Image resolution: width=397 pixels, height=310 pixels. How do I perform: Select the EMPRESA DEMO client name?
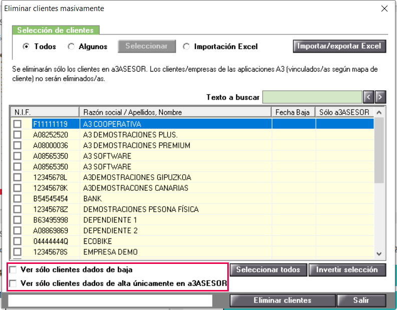coord(111,252)
